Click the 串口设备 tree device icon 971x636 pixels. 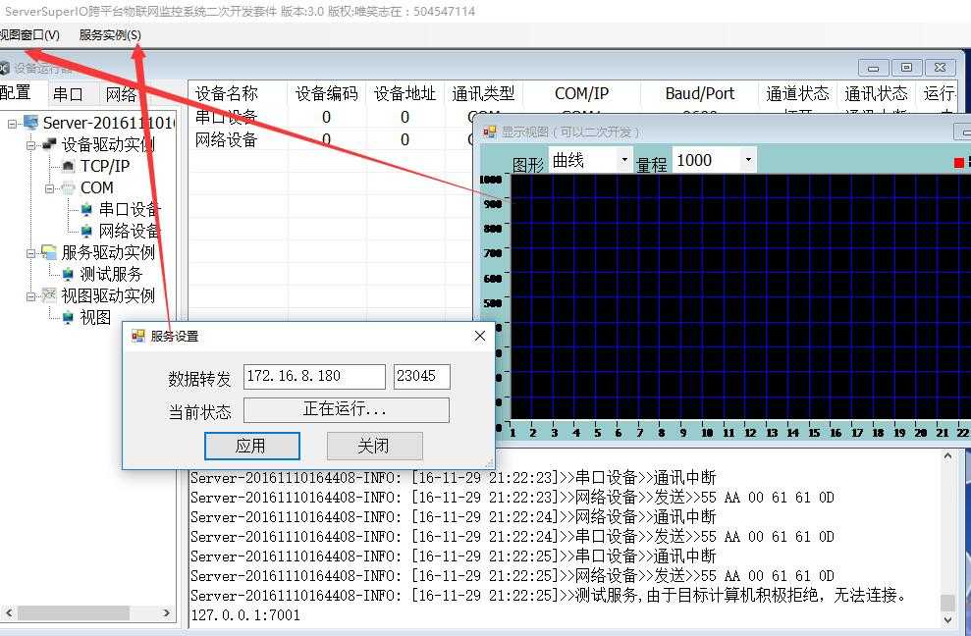tap(86, 209)
